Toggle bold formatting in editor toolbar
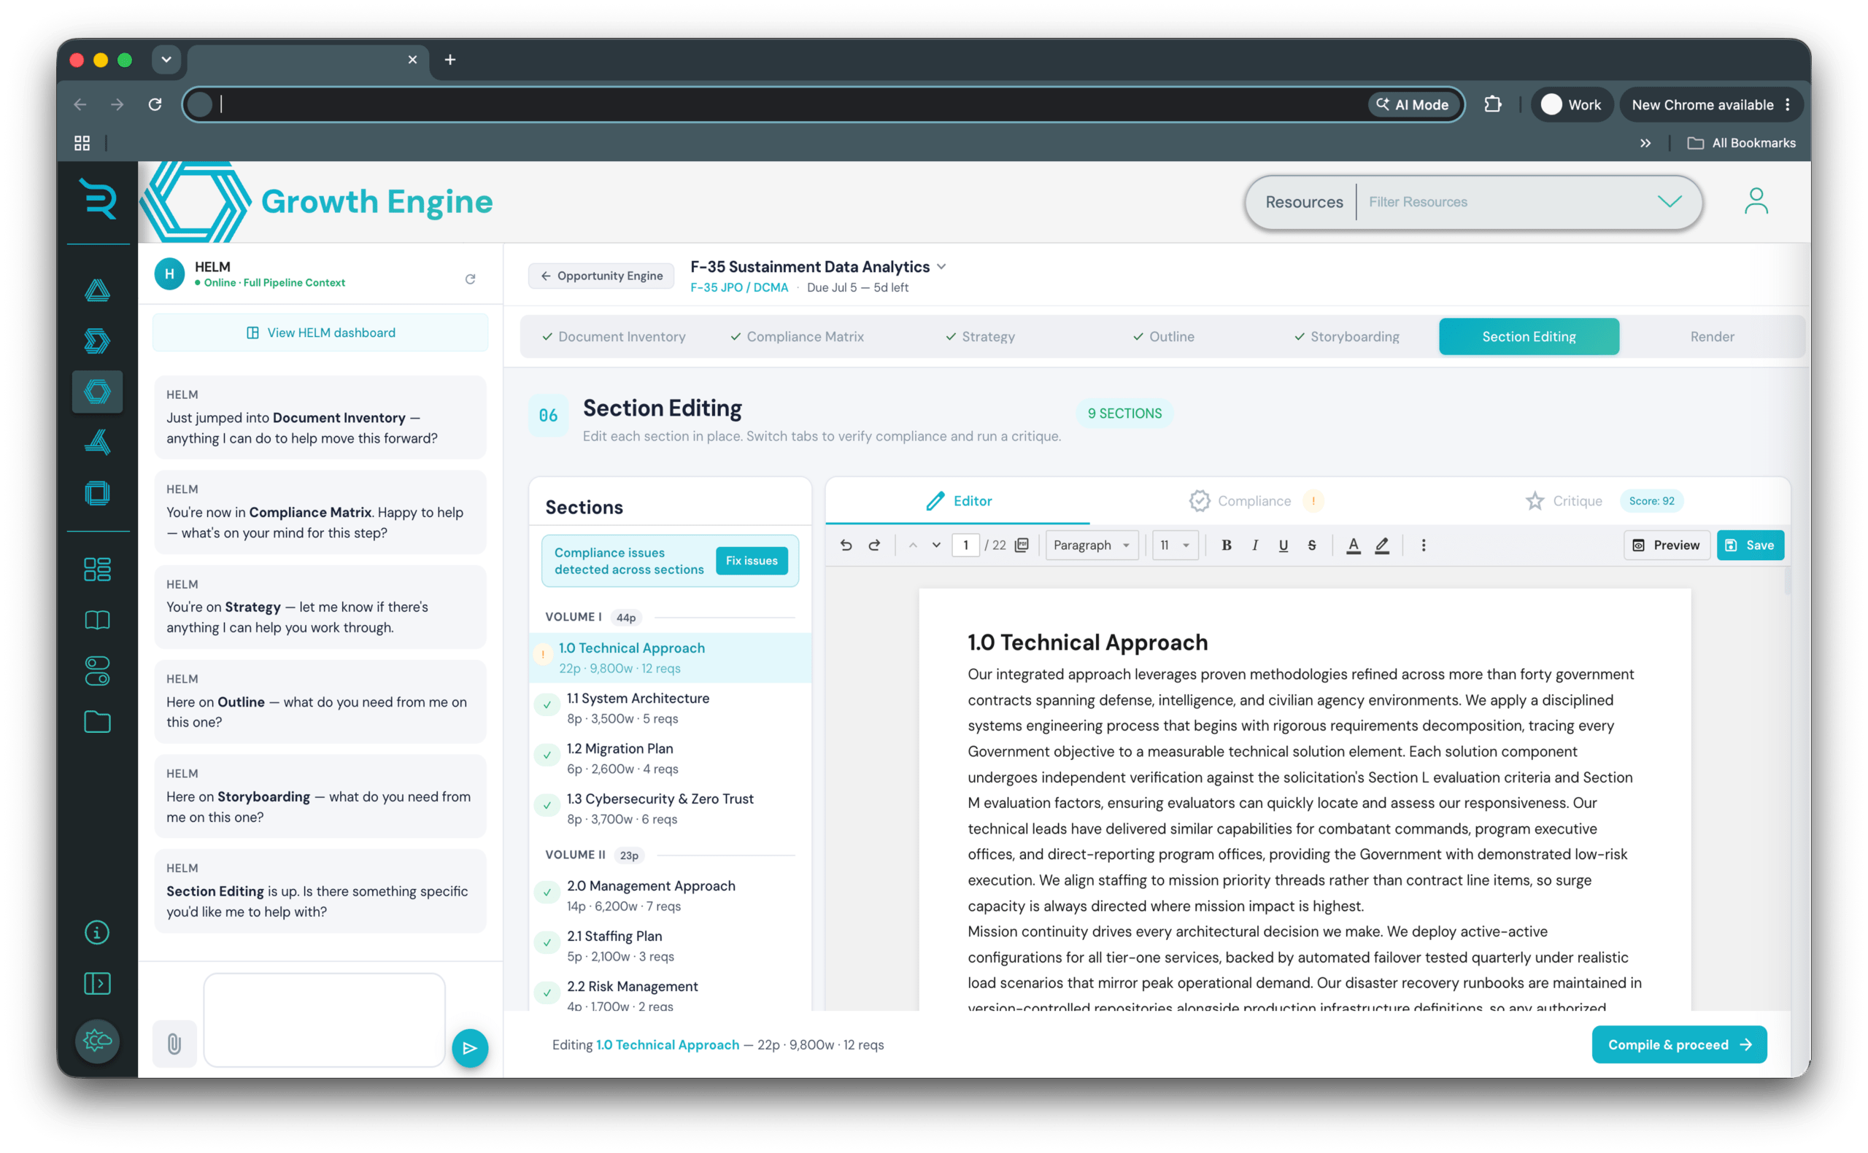The image size is (1868, 1153). coord(1226,545)
